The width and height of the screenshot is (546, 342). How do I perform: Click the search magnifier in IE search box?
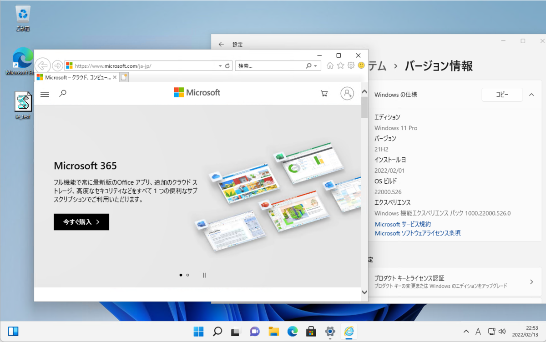click(308, 66)
